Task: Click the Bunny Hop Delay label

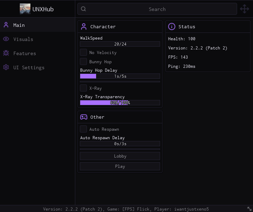Action: pyautogui.click(x=99, y=70)
